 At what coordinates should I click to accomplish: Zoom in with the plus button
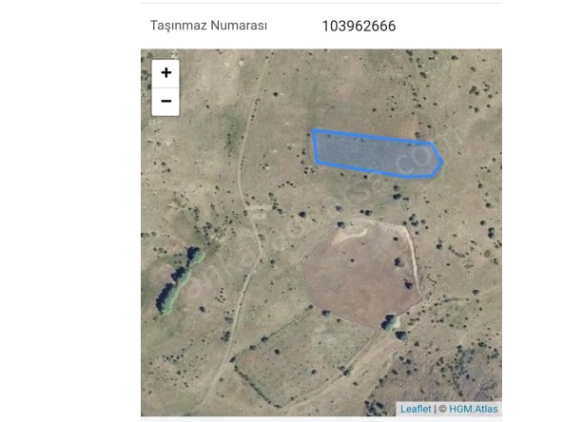click(165, 73)
